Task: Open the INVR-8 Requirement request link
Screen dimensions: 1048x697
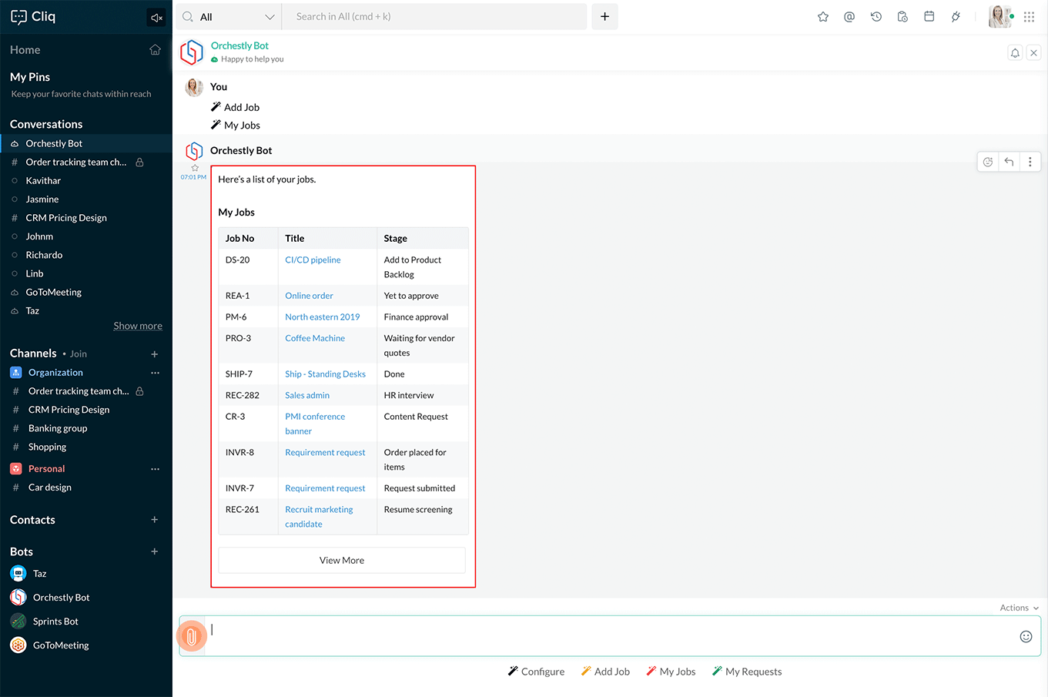Action: [325, 453]
